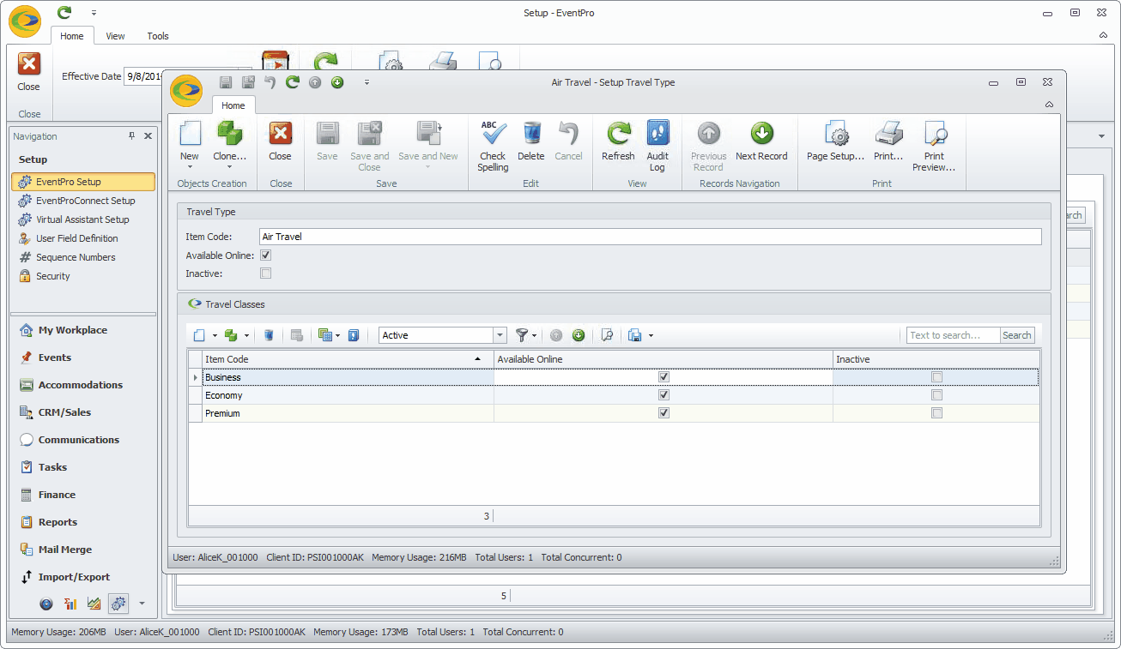Uncheck Available Online for Air Travel
This screenshot has width=1121, height=649.
pos(266,255)
